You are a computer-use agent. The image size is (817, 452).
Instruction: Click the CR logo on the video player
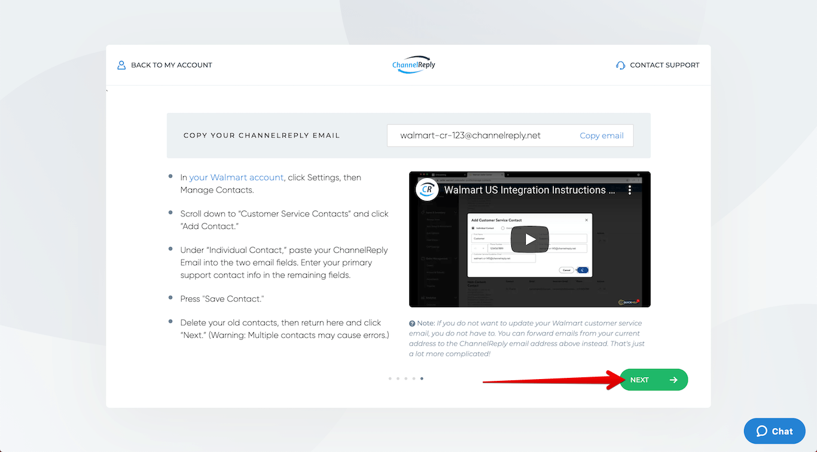pos(427,190)
